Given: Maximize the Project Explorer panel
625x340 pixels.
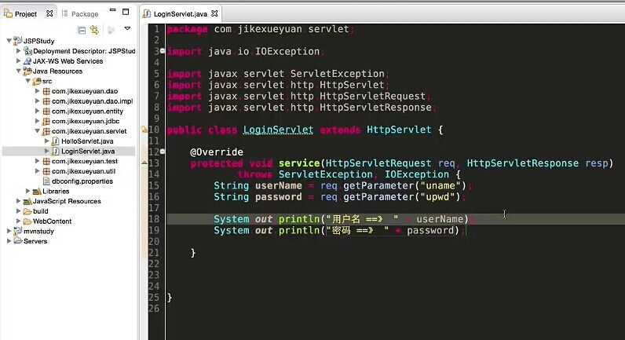Looking at the screenshot, I should (x=126, y=12).
